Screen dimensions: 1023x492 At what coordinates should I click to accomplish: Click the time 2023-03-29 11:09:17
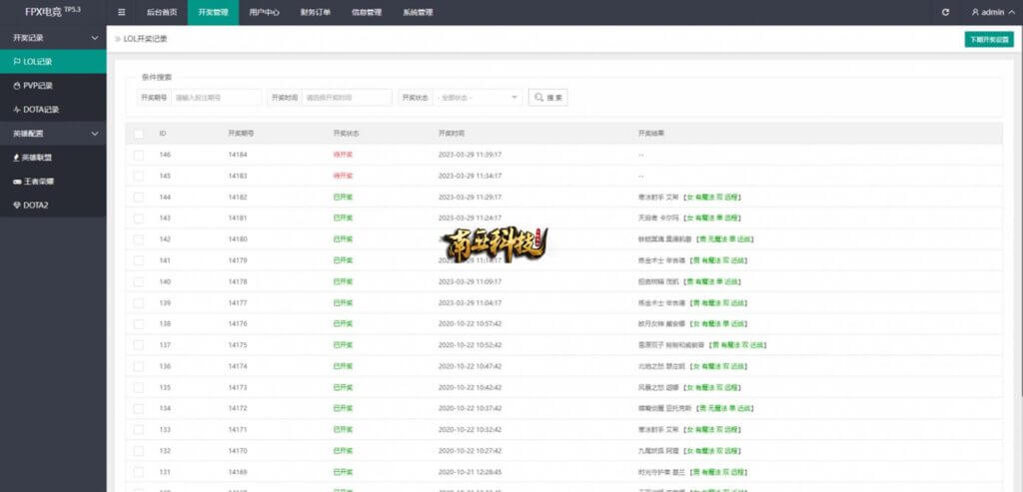(x=470, y=281)
